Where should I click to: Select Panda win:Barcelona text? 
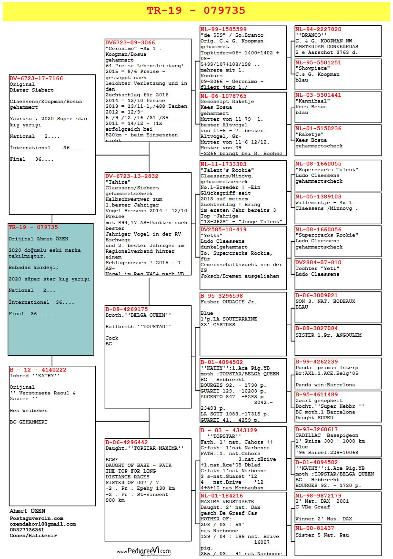325,385
